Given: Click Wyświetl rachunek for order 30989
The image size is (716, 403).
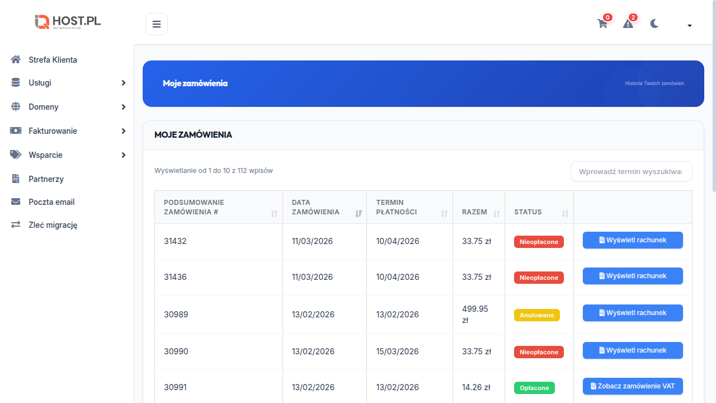Looking at the screenshot, I should pos(633,313).
